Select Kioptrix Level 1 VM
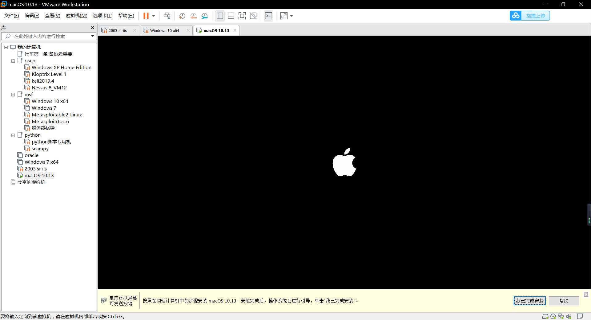 pos(49,74)
